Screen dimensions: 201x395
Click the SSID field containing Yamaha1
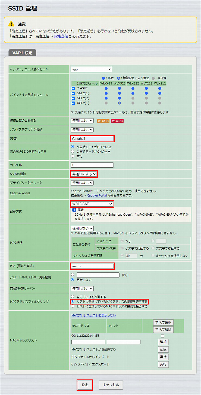pos(92,138)
